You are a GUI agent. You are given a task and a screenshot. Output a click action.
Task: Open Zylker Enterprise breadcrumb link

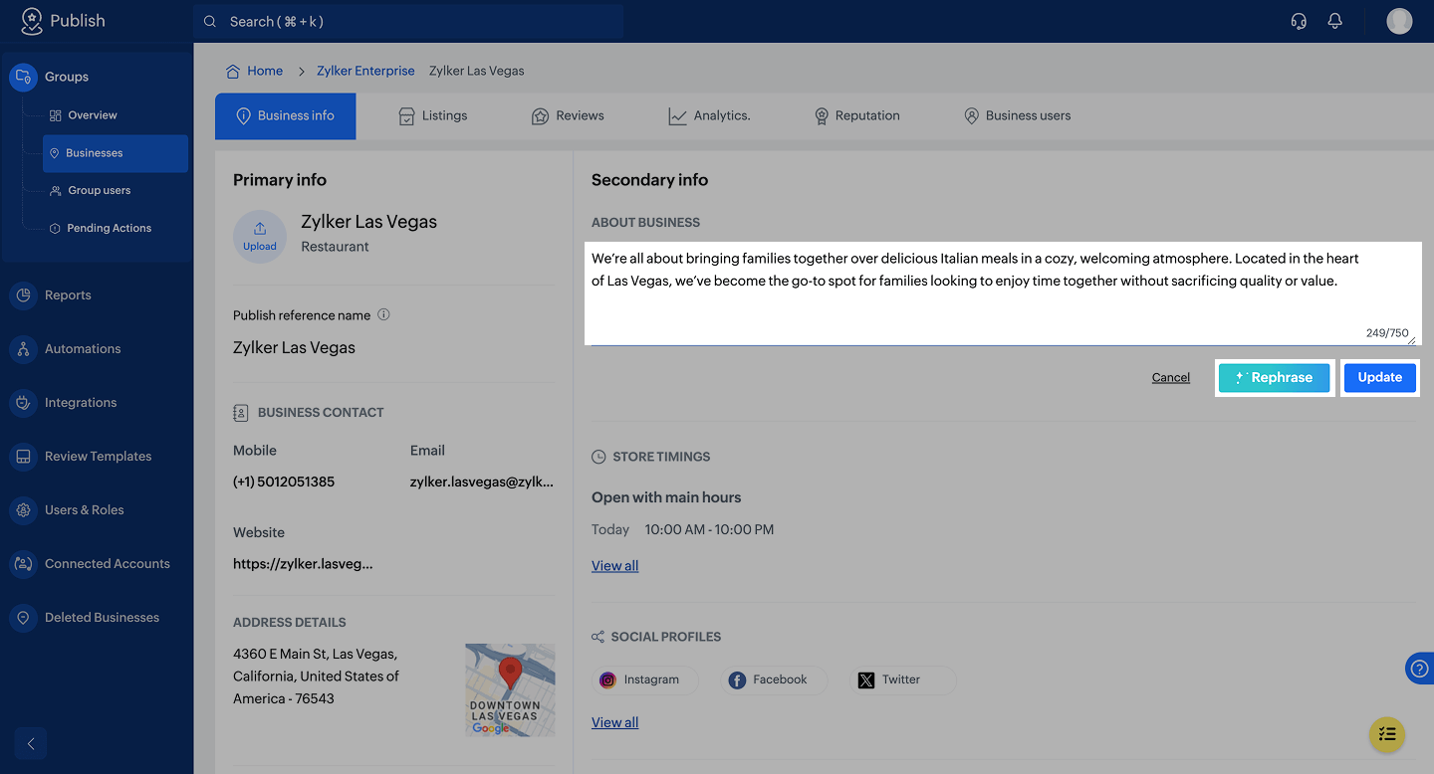tap(365, 72)
